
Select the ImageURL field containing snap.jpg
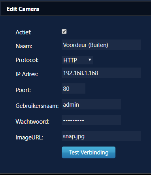point(101,136)
